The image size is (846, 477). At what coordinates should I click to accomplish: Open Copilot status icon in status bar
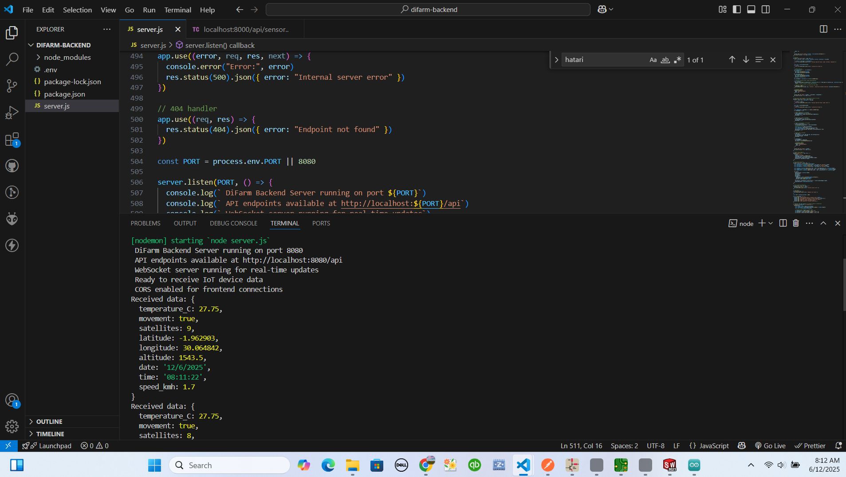tap(742, 446)
